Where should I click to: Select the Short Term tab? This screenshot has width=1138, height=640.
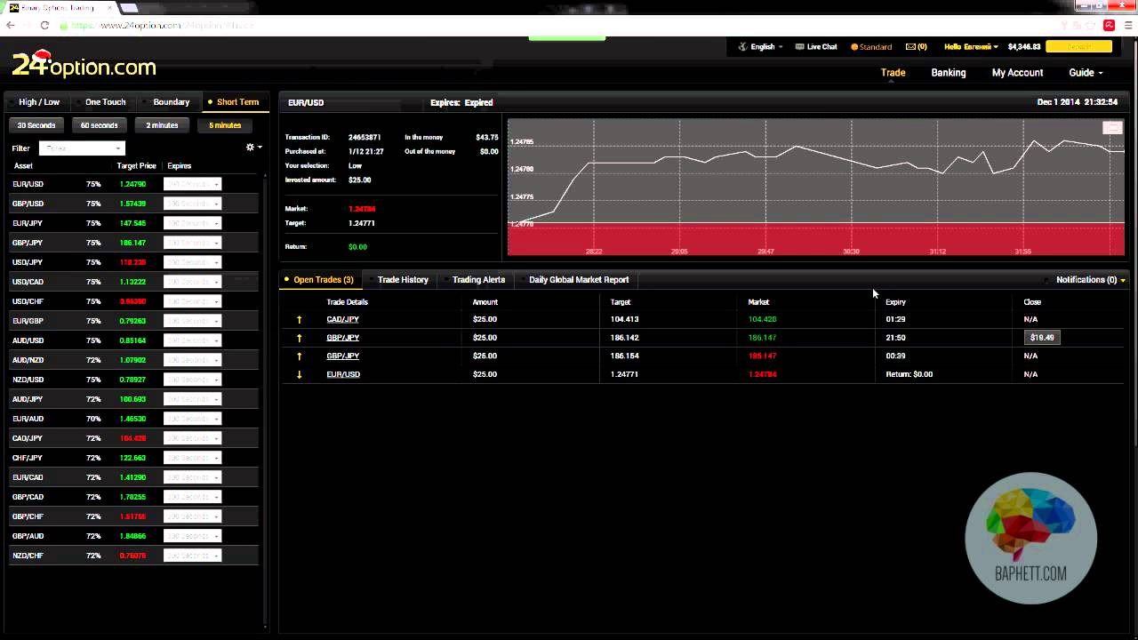(x=236, y=102)
